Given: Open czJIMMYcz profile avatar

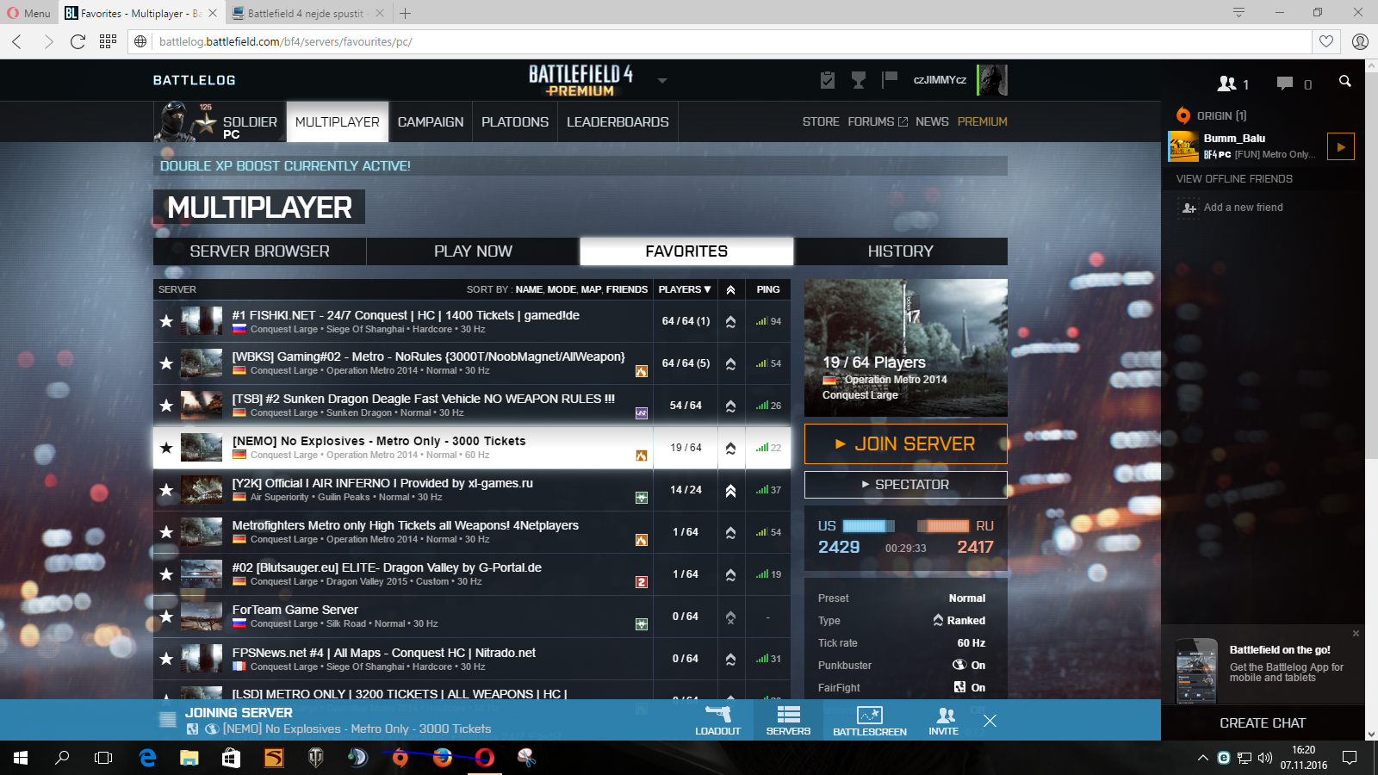Looking at the screenshot, I should pyautogui.click(x=992, y=80).
